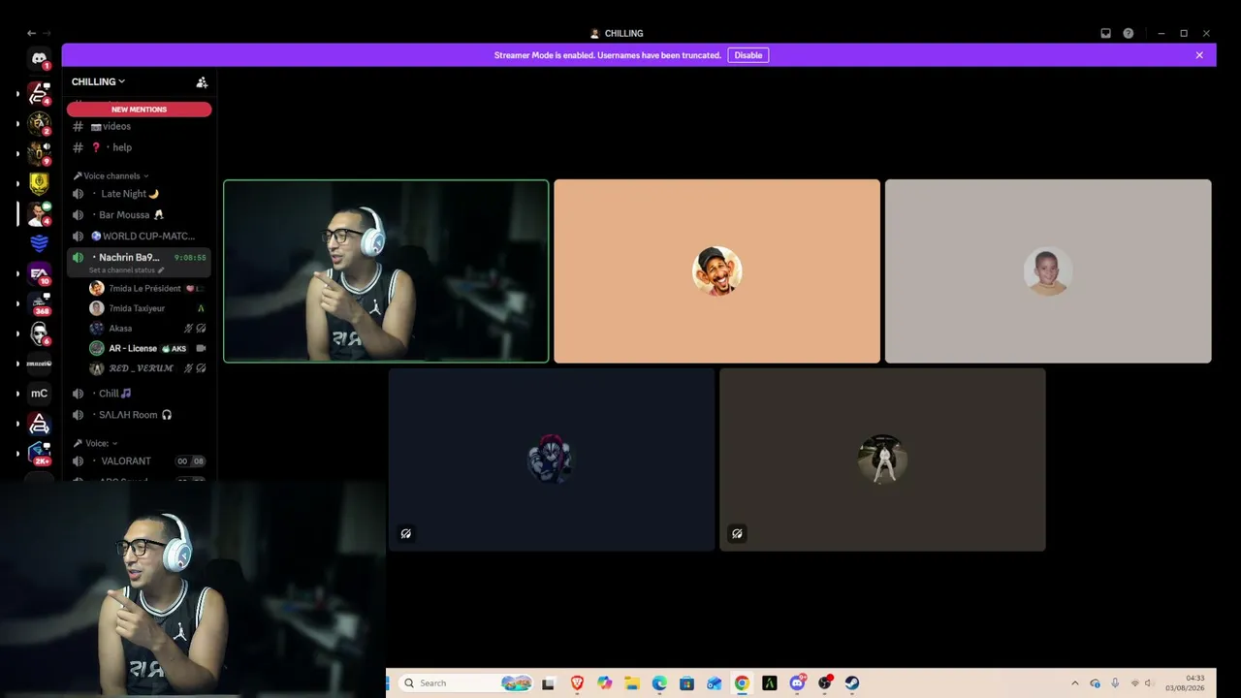Join the Chill voice channel

click(140, 394)
